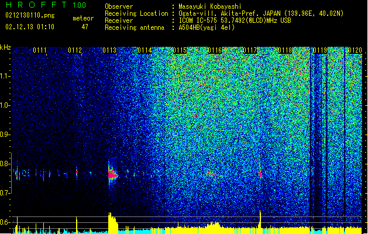Image resolution: width=368 pixels, height=234 pixels.
Task: Click the 0.8 frequency axis label
Action: point(5,164)
